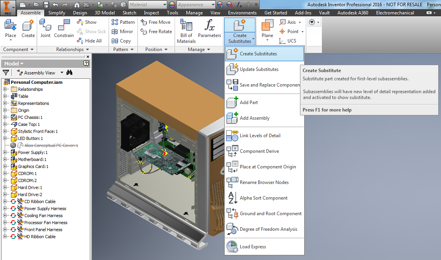
Task: Click the UCS tool
Action: 288,41
